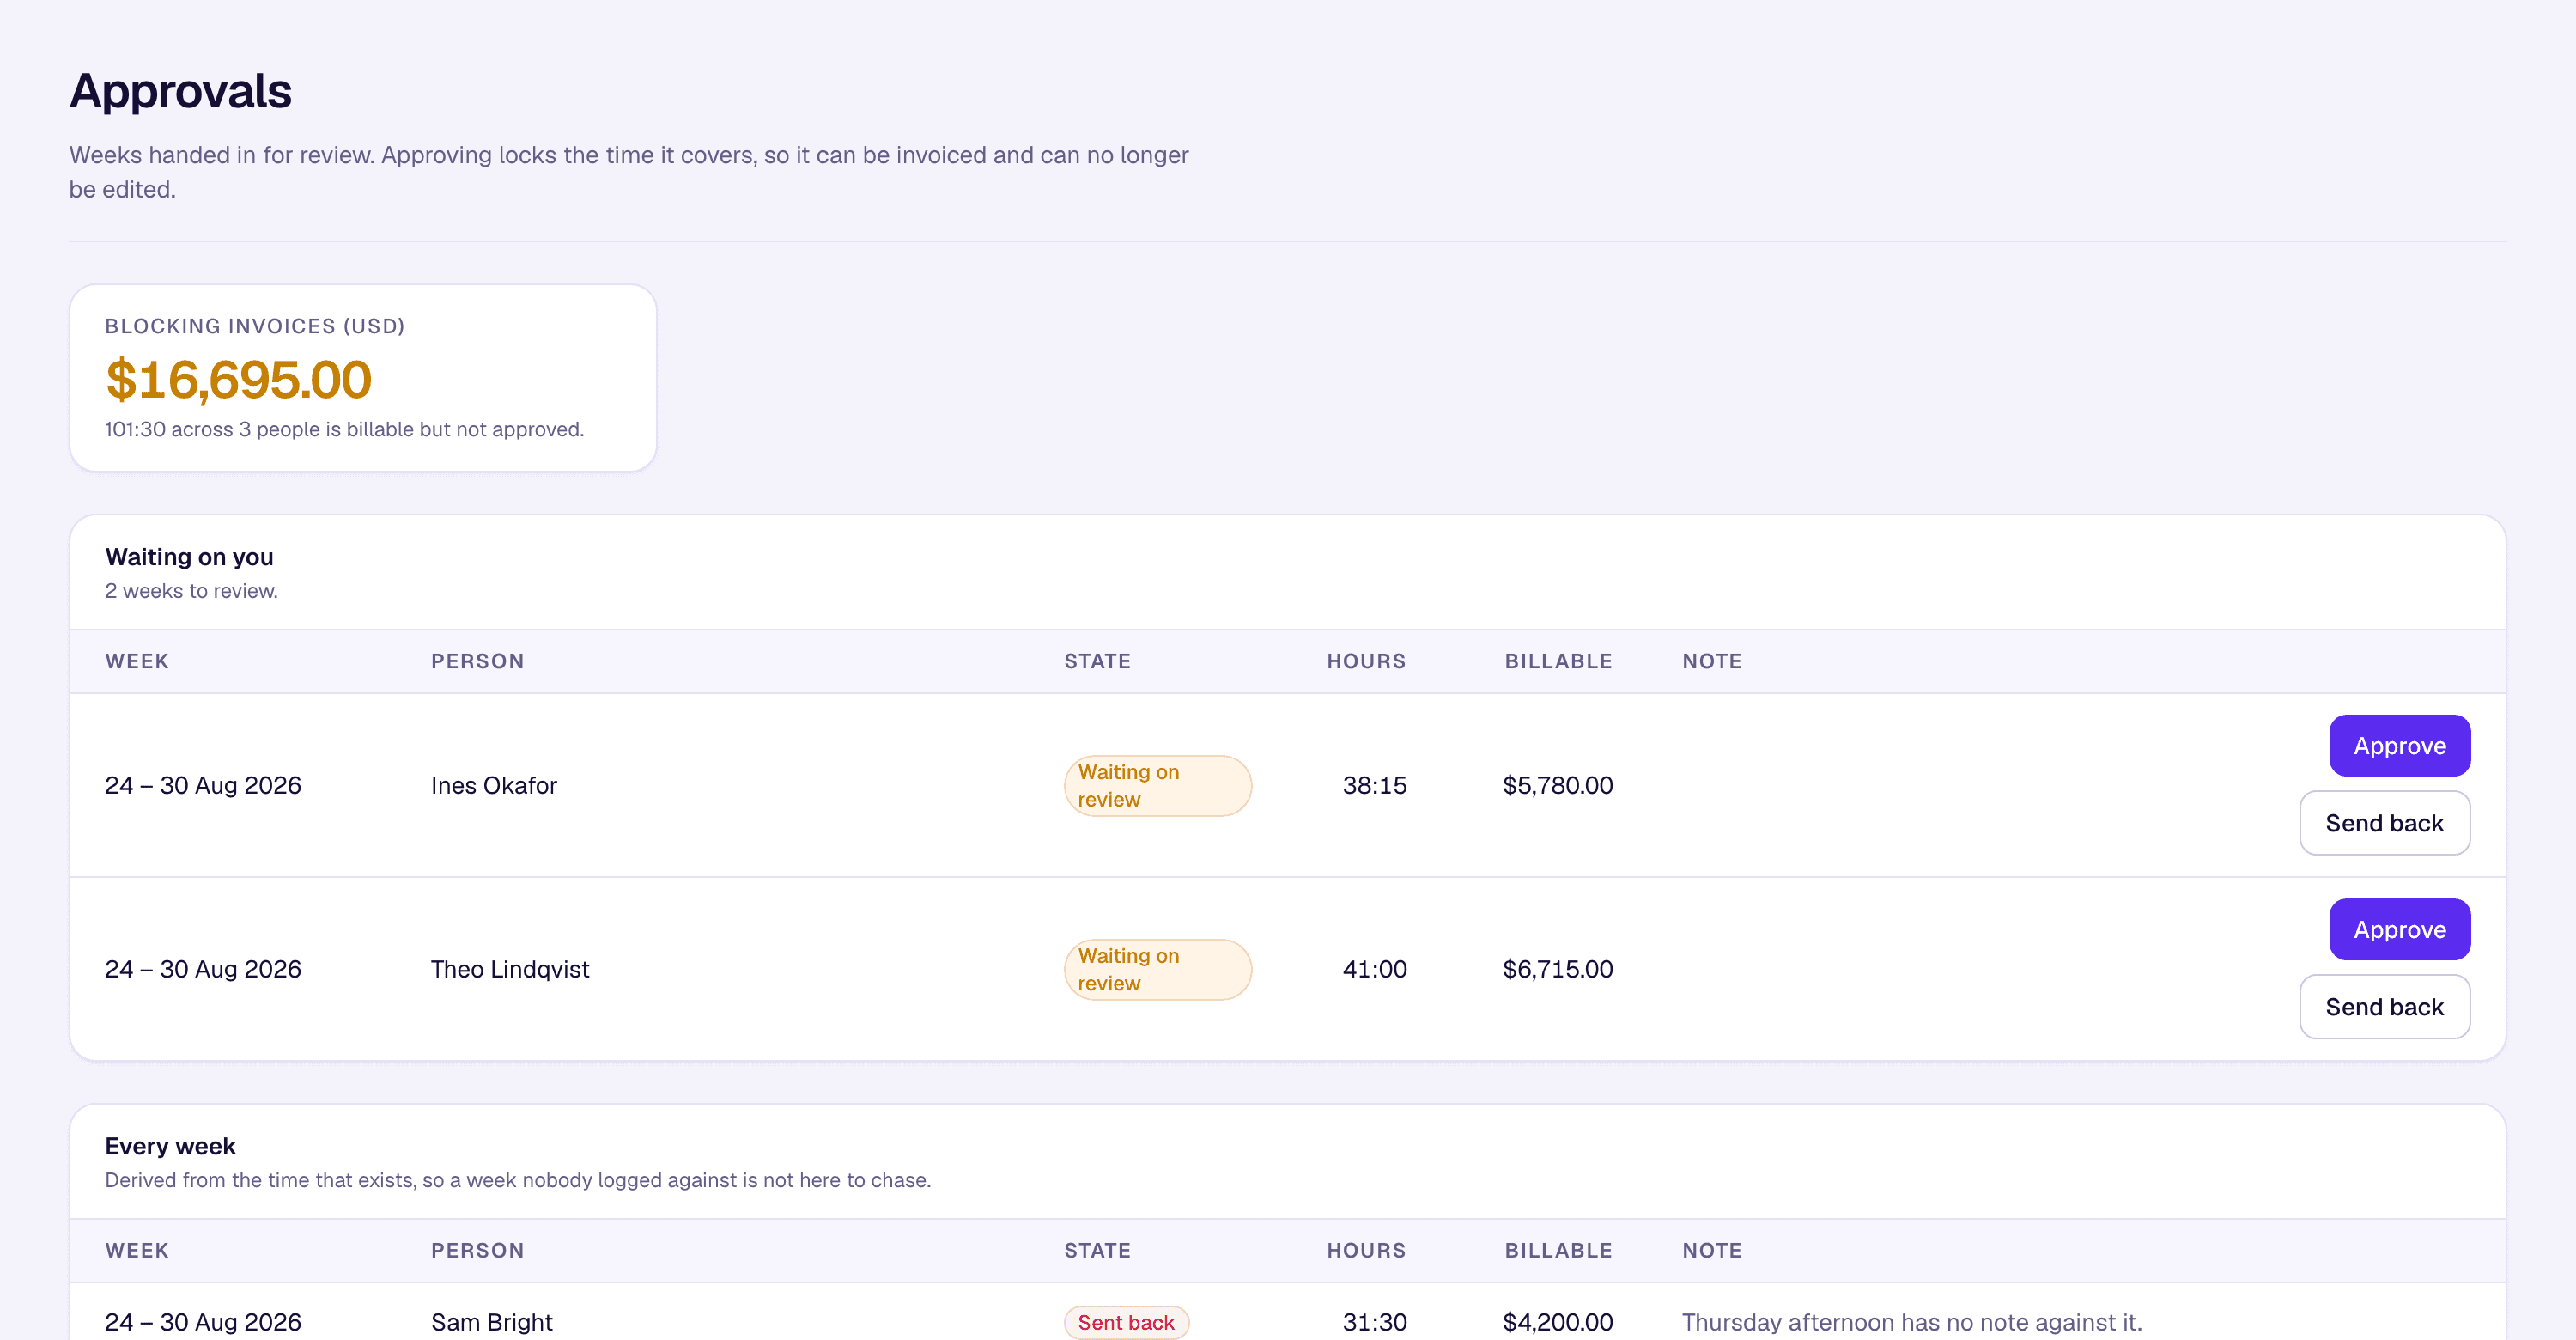
Task: Click '101:30 across 3 people' summary text
Action: pyautogui.click(x=344, y=429)
